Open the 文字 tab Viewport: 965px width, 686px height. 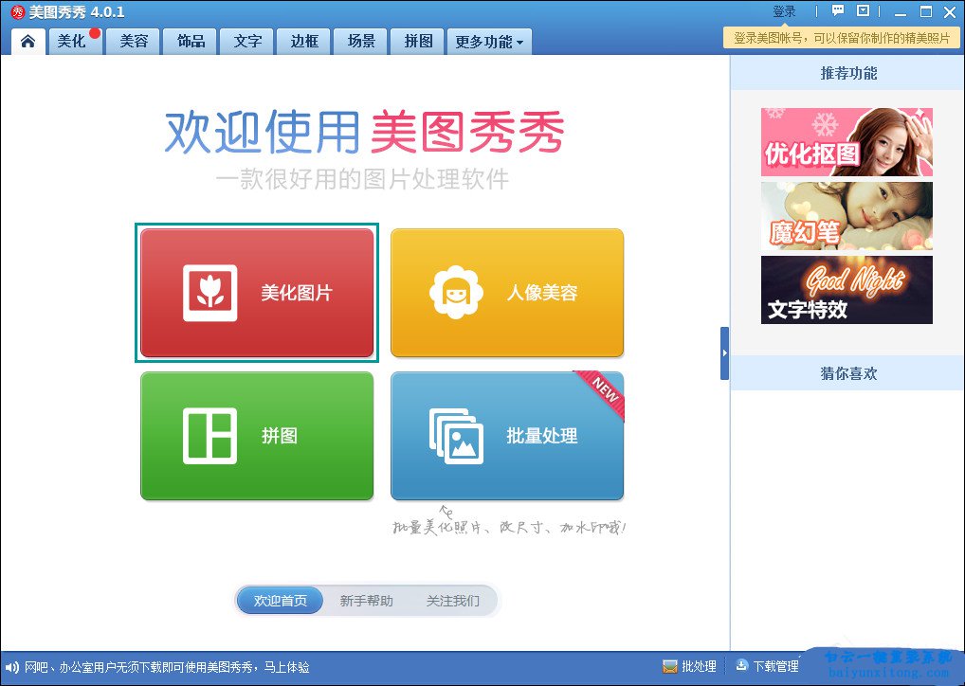[x=247, y=42]
